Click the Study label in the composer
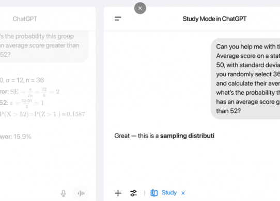 pyautogui.click(x=169, y=193)
